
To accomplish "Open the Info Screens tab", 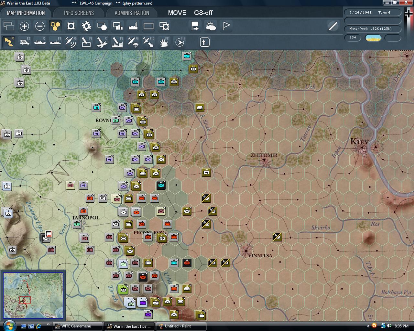I will (79, 13).
